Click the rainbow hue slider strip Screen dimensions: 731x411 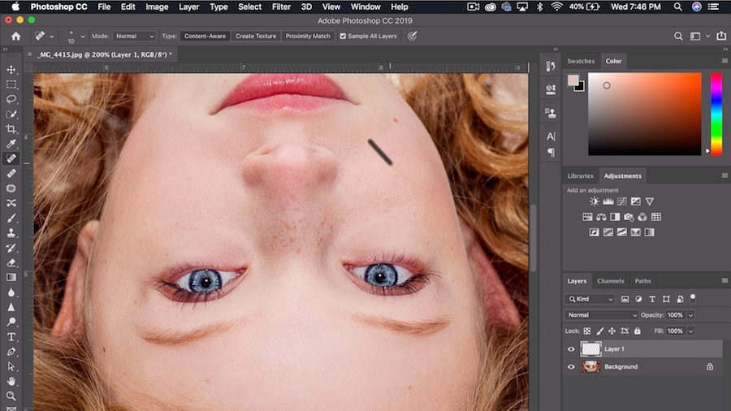pyautogui.click(x=716, y=113)
